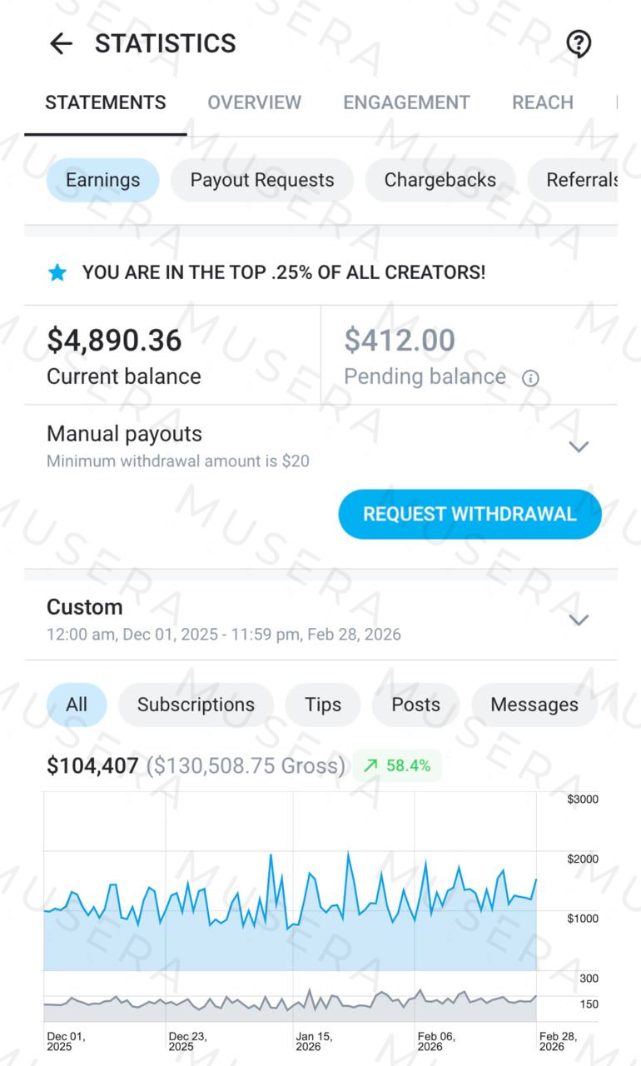Viewport: 641px width, 1066px height.
Task: Select the Earnings filter chip
Action: tap(102, 180)
